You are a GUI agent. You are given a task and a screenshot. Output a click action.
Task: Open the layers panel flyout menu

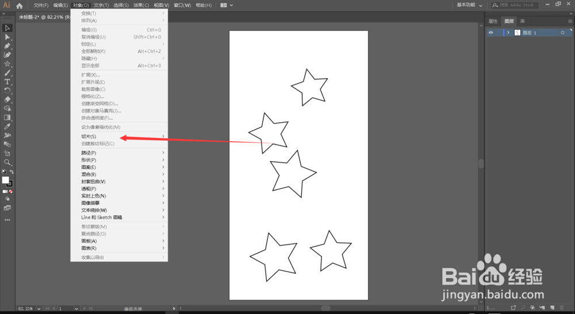[x=570, y=21]
